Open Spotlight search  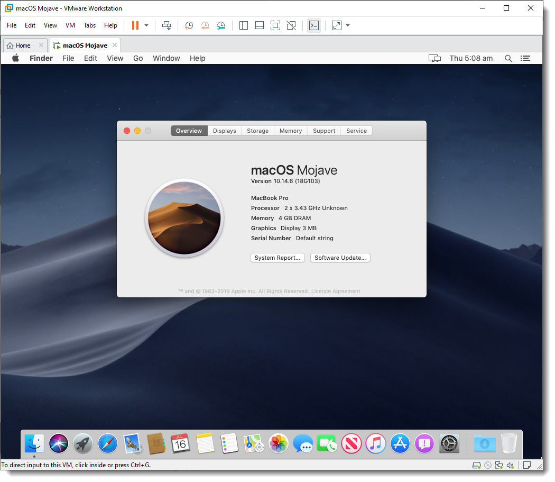(x=508, y=59)
